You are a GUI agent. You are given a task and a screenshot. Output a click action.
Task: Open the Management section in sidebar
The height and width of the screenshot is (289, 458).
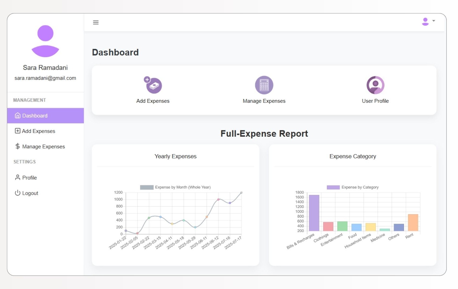click(x=29, y=100)
